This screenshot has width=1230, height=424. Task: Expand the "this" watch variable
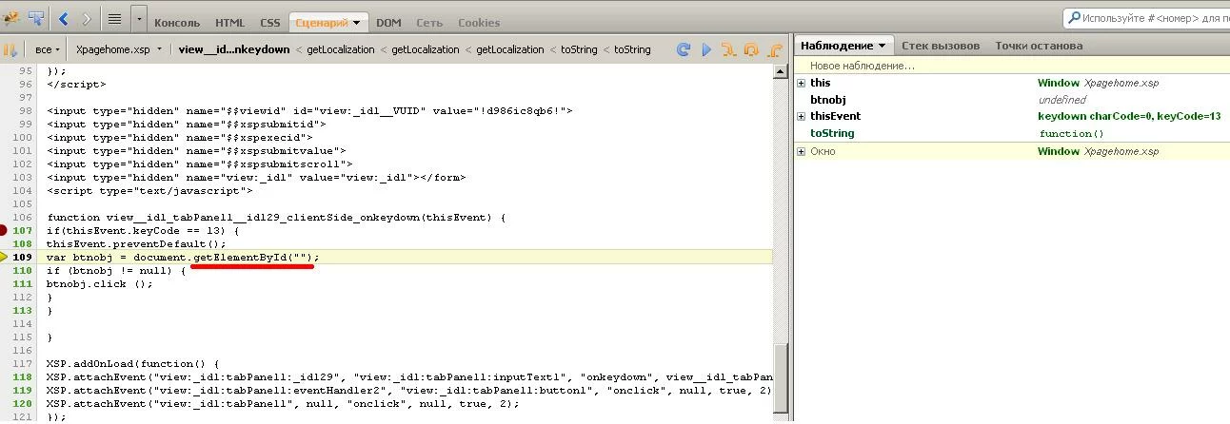click(802, 84)
